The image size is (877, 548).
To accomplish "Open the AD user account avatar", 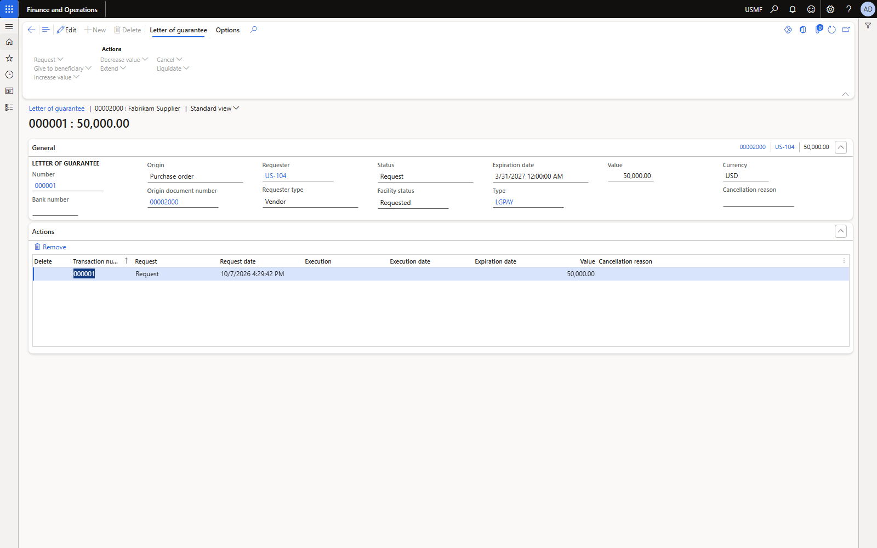I will tap(868, 9).
